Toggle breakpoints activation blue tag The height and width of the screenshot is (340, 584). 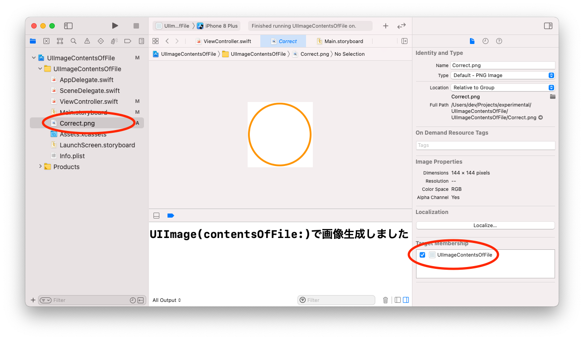coord(171,215)
